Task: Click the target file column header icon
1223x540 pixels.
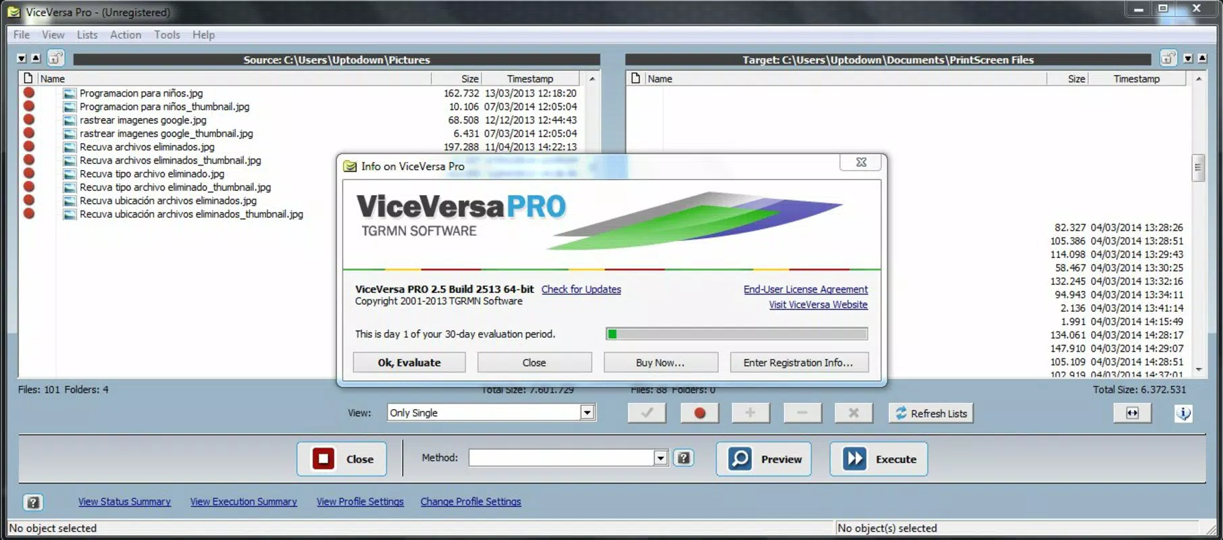Action: 635,78
